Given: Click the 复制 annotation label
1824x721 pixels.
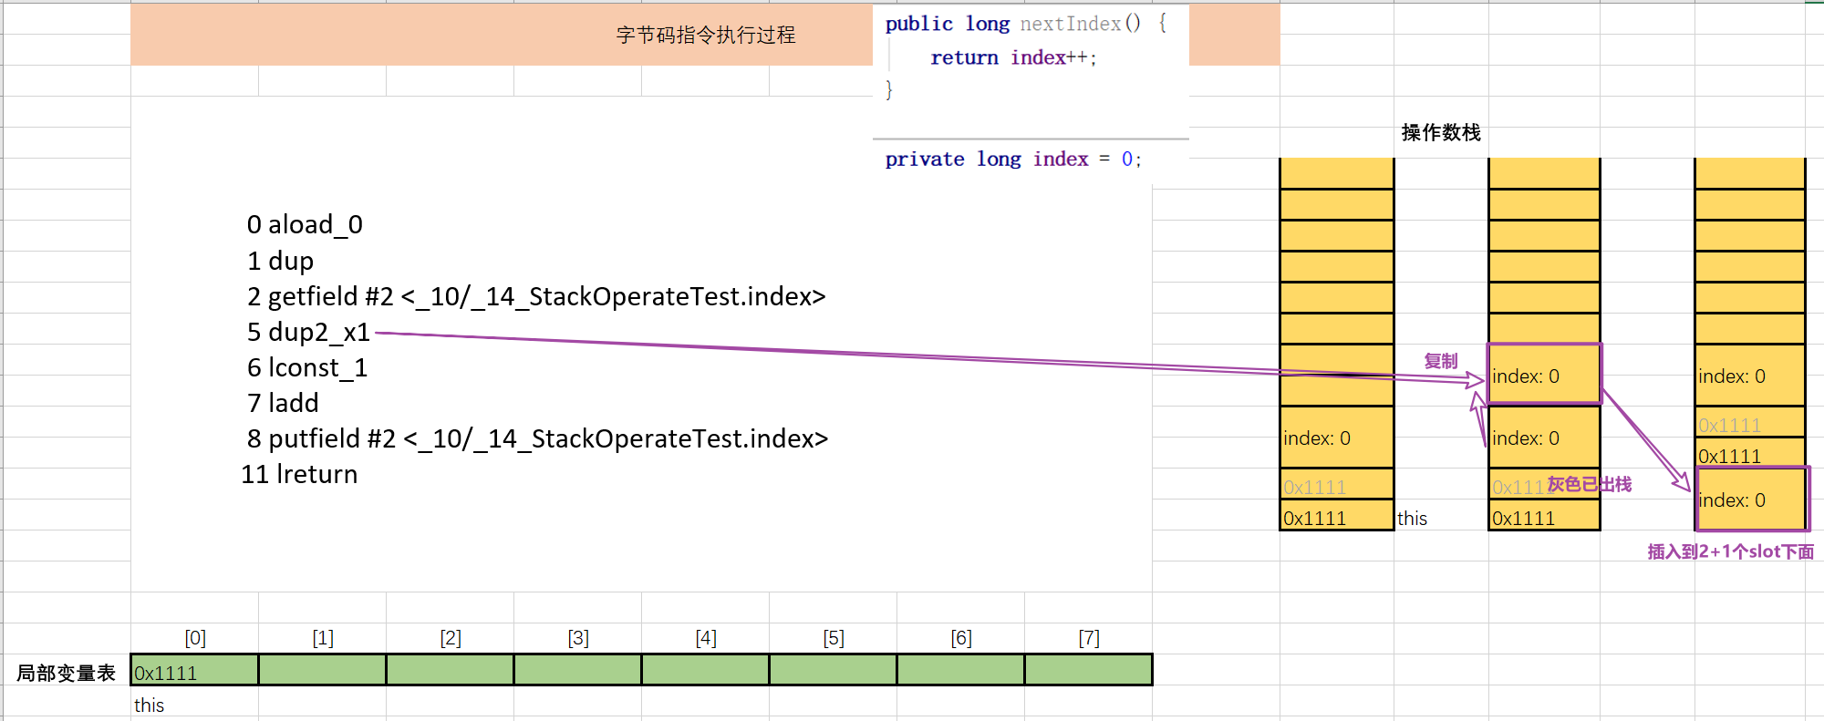Looking at the screenshot, I should click(x=1441, y=361).
